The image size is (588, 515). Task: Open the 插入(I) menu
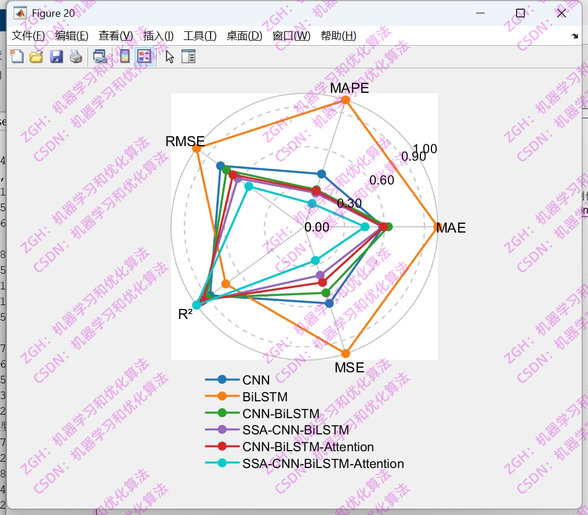tap(158, 36)
